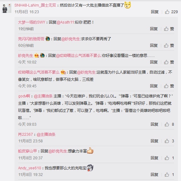Like 亮闪闪的驰哥哥's reply
Viewport: 181px width, 181px height.
tap(166, 45)
